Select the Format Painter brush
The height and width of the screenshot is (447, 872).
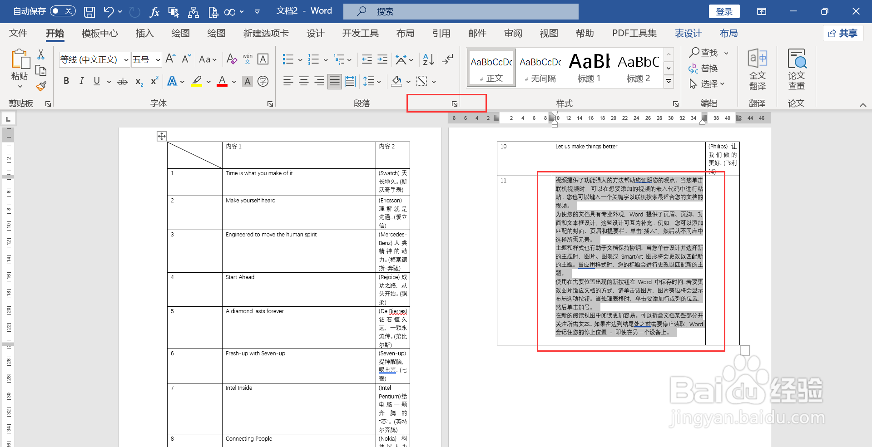point(41,86)
